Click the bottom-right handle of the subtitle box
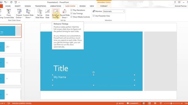 (x=135, y=85)
